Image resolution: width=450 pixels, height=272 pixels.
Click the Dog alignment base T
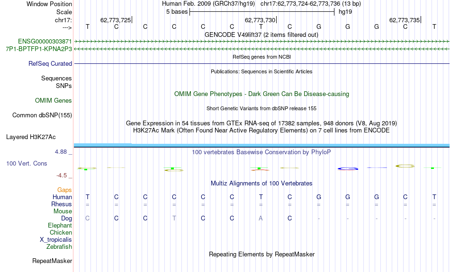tap(174, 219)
